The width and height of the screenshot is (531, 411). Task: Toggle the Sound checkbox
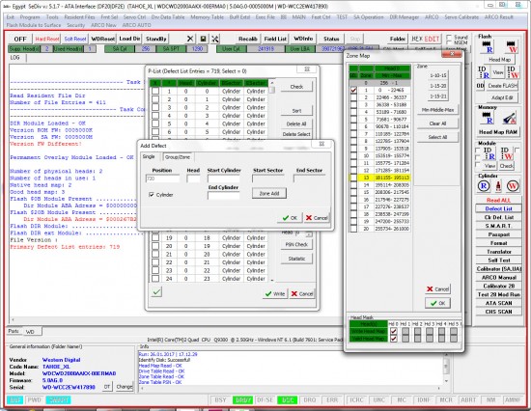click(x=449, y=37)
